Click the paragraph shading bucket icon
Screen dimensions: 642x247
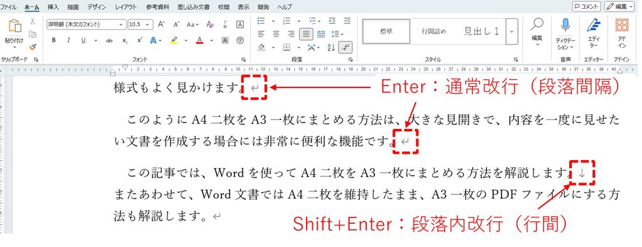pyautogui.click(x=262, y=48)
